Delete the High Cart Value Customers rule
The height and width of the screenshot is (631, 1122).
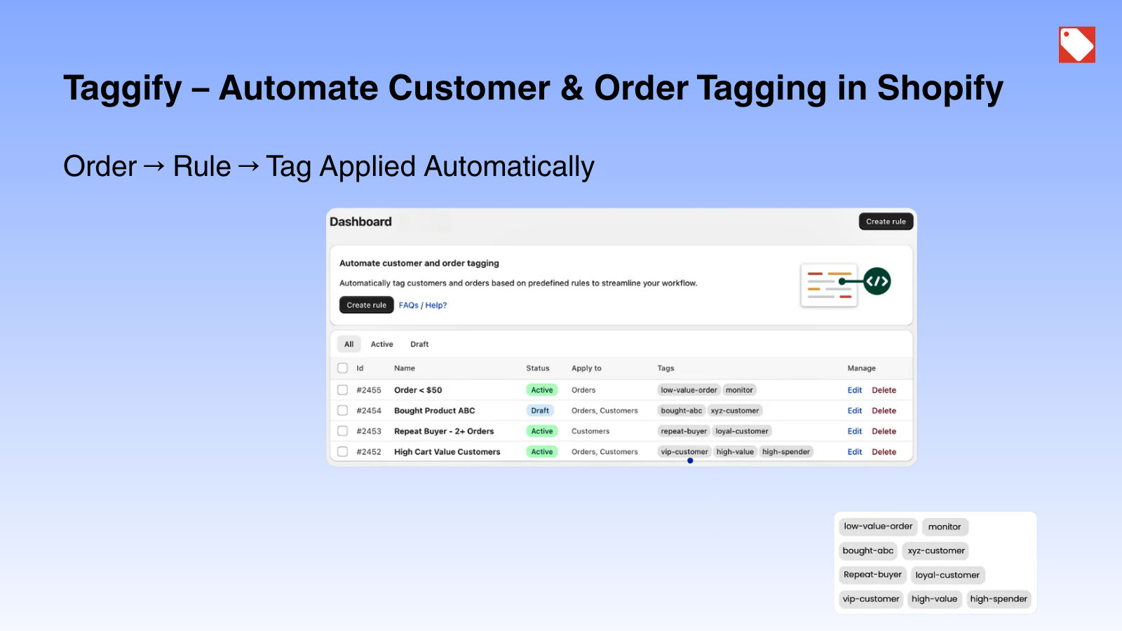click(884, 452)
